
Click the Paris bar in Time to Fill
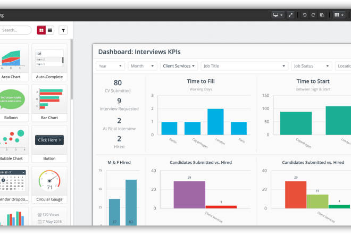pos(239,128)
